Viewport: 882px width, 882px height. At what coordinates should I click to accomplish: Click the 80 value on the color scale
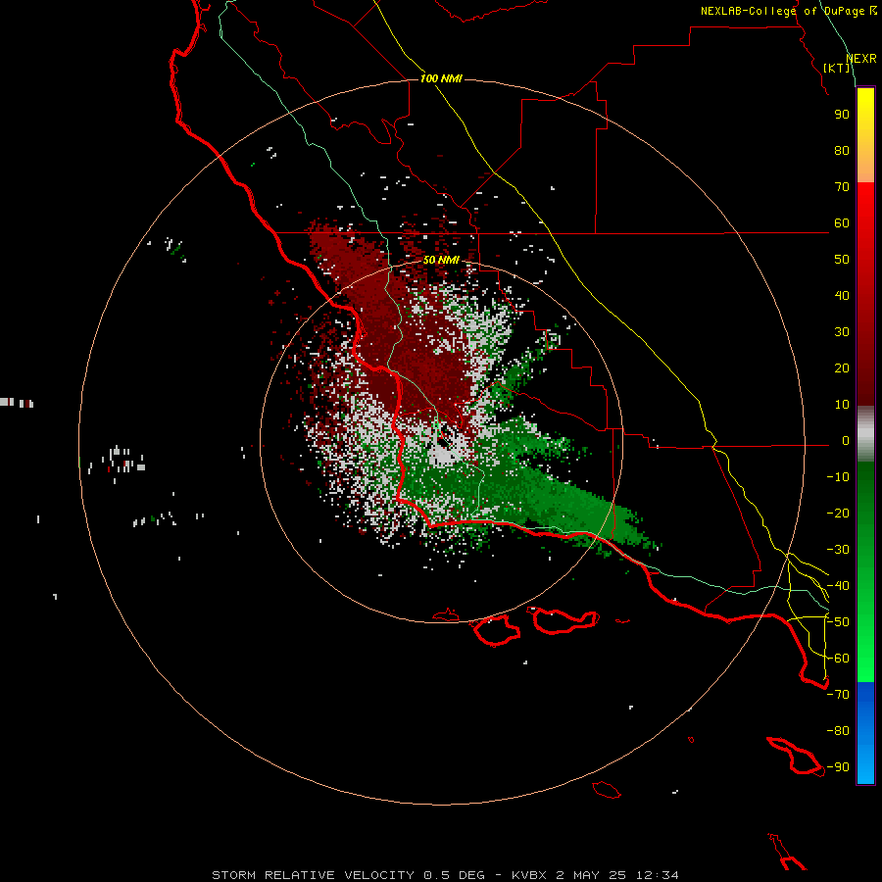842,150
